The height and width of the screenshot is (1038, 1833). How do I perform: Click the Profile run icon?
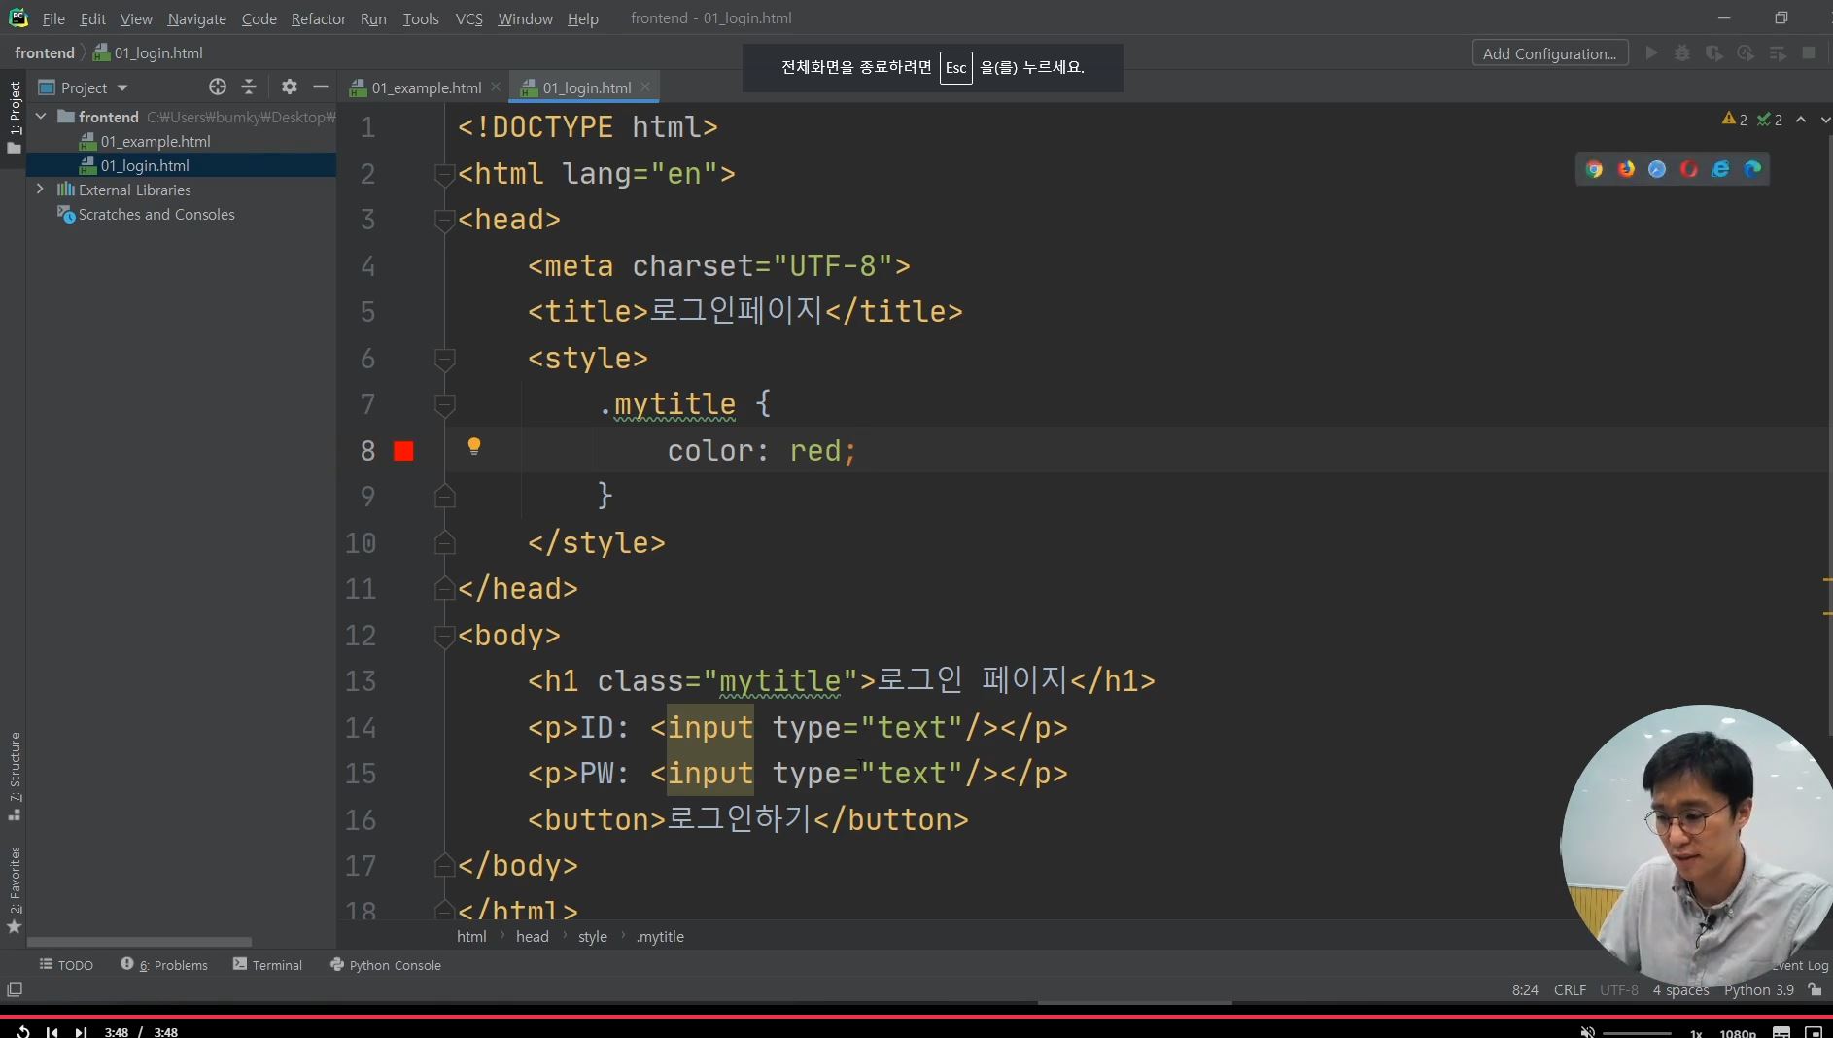tap(1746, 53)
